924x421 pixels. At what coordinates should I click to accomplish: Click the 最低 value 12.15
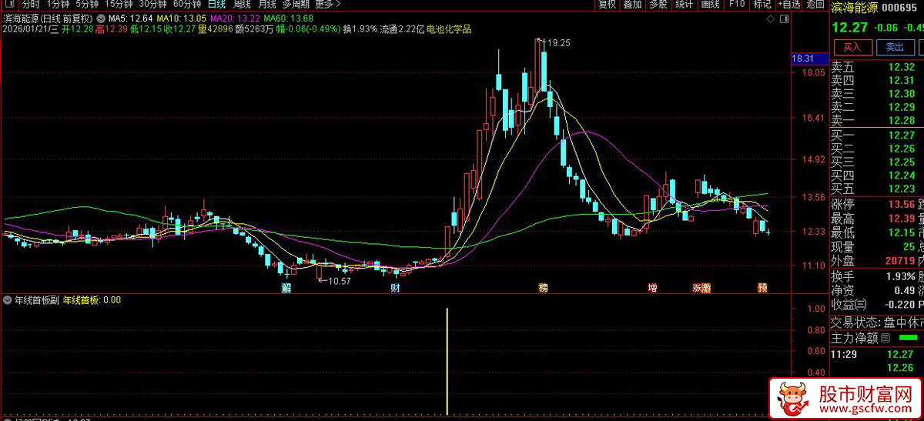[902, 232]
